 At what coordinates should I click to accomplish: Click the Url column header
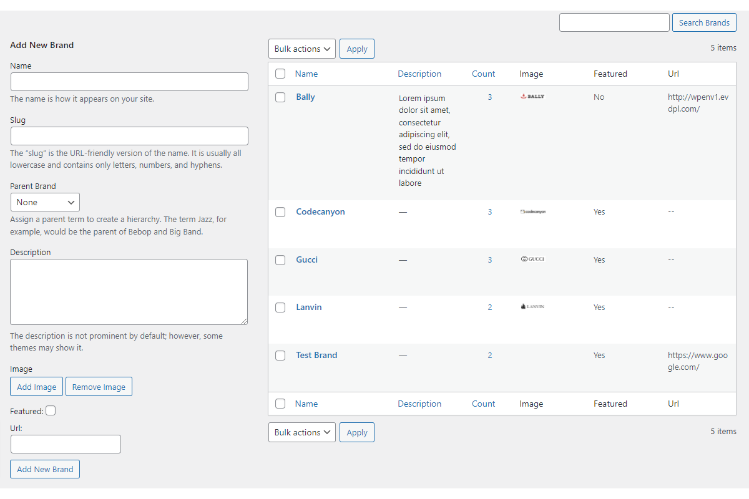673,74
